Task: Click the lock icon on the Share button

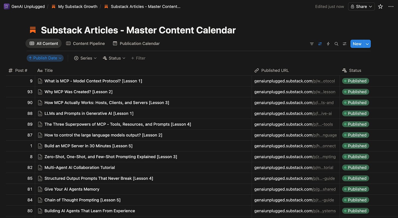Action: (353, 6)
